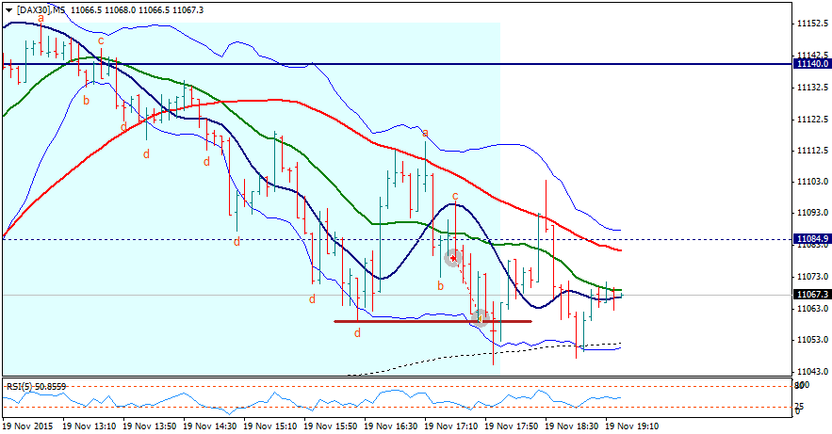The image size is (832, 434).
Task: Click the '19 Nov 2015' date axis label
Action: (27, 426)
